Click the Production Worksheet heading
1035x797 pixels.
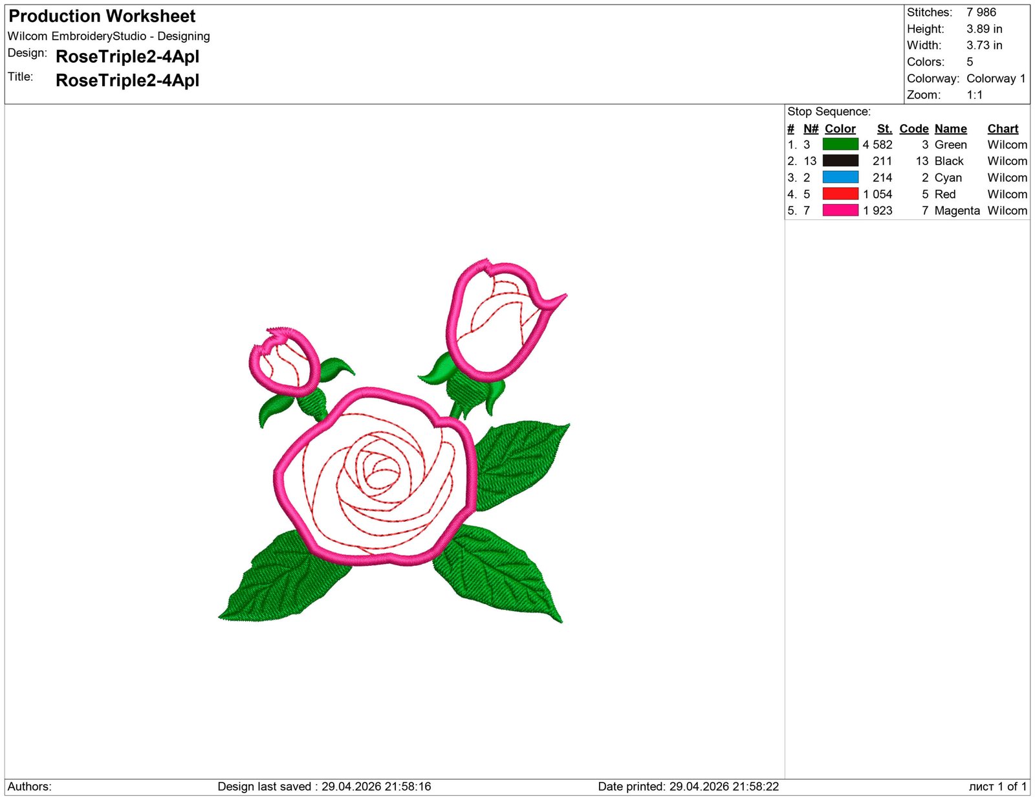102,16
